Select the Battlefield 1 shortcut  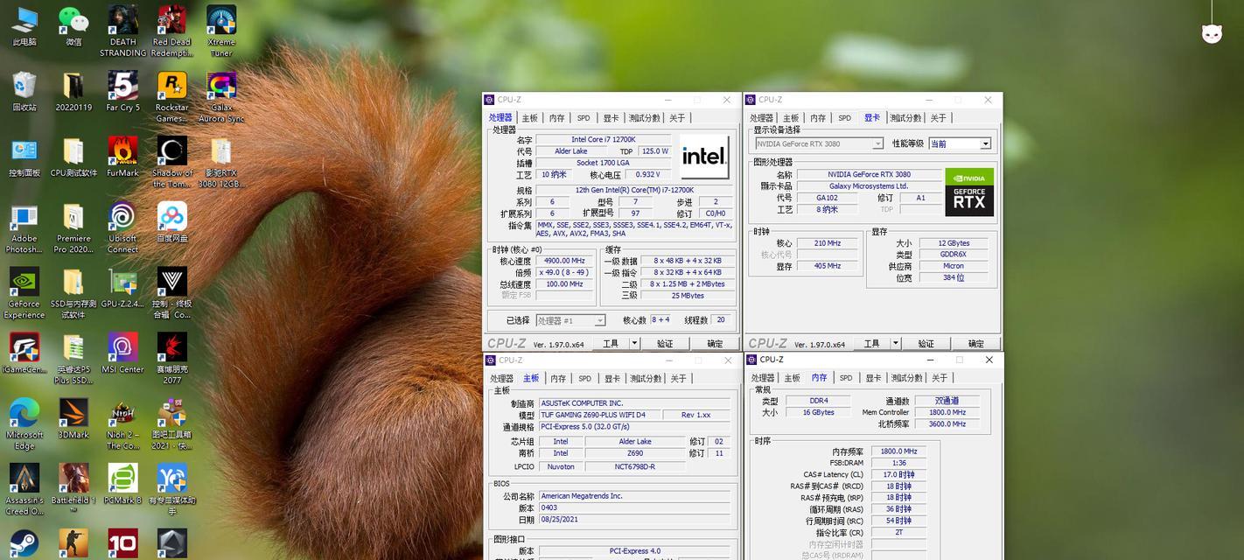(73, 491)
